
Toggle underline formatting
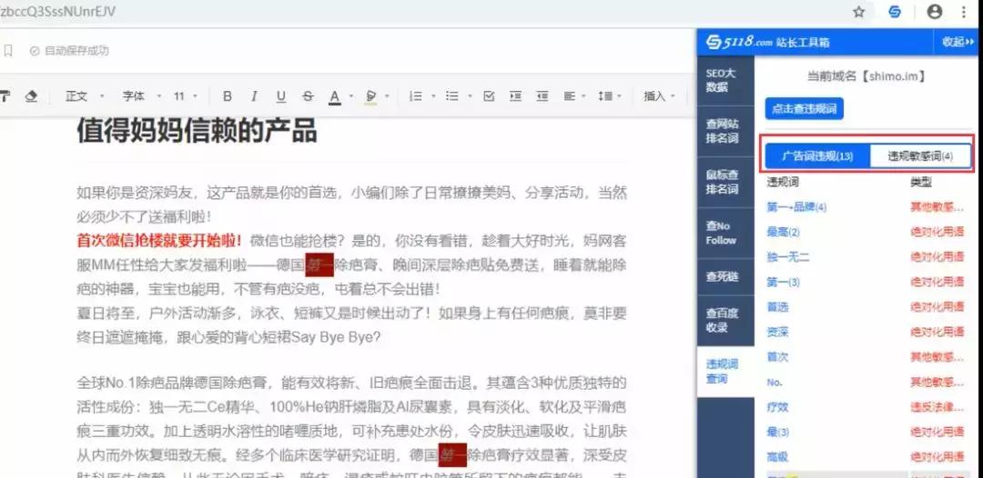(x=281, y=96)
